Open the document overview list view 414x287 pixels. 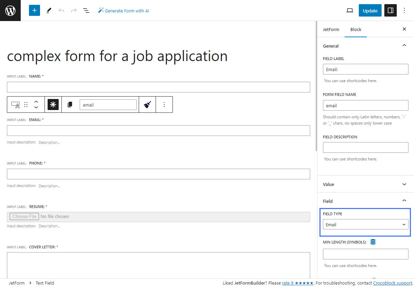click(x=86, y=10)
